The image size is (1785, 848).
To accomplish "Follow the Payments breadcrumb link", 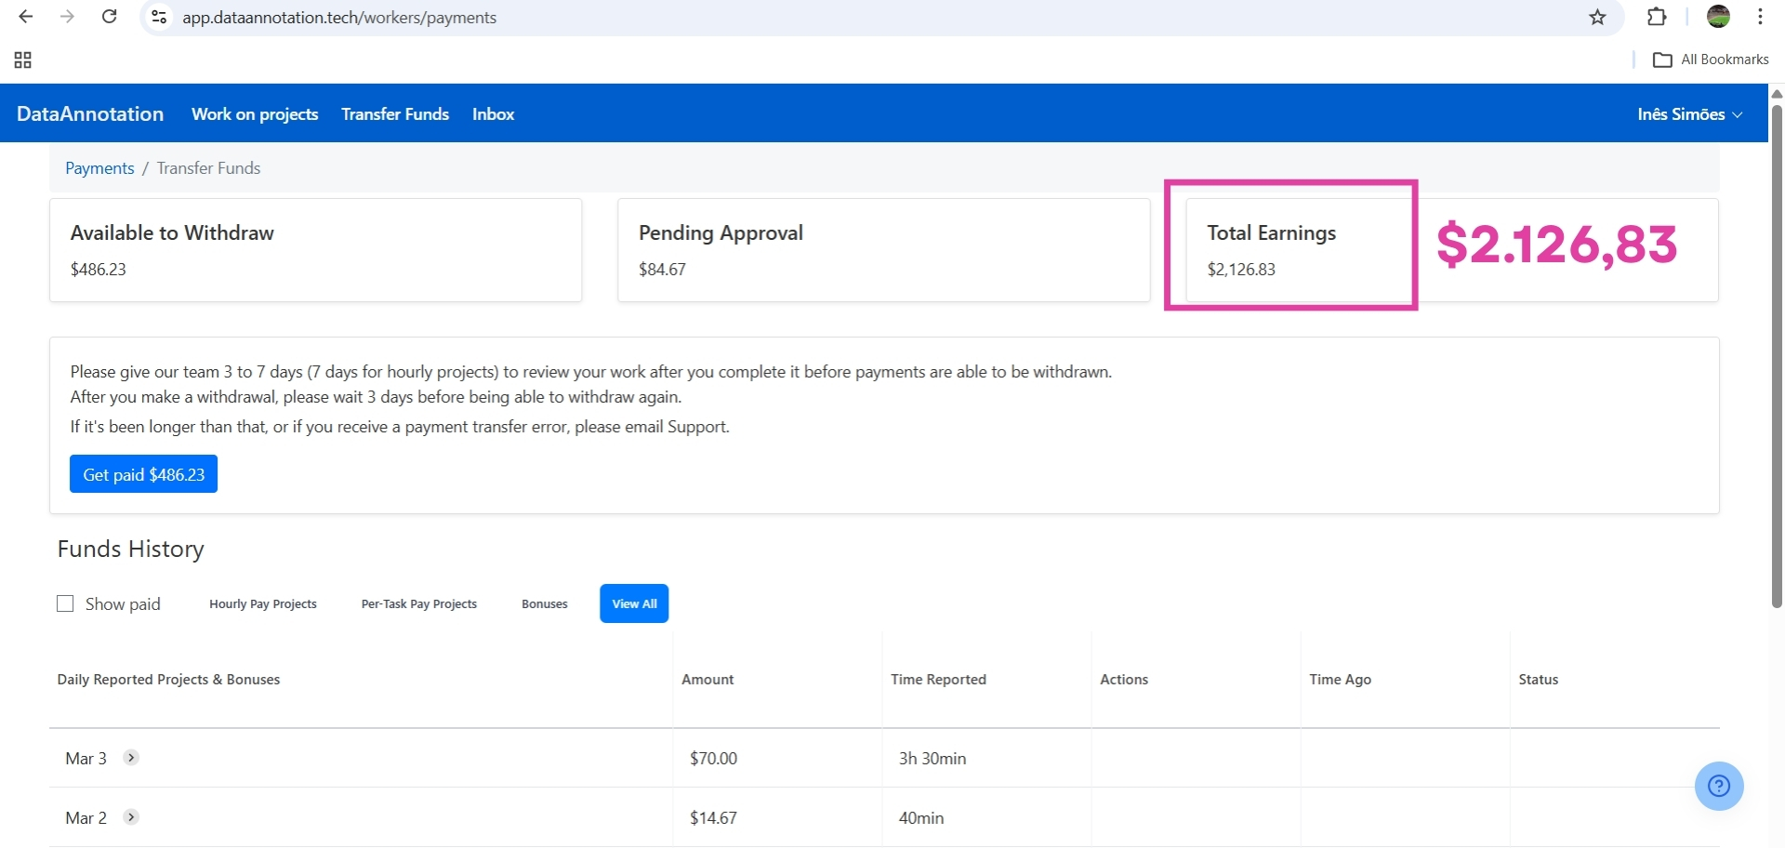I will pyautogui.click(x=99, y=168).
